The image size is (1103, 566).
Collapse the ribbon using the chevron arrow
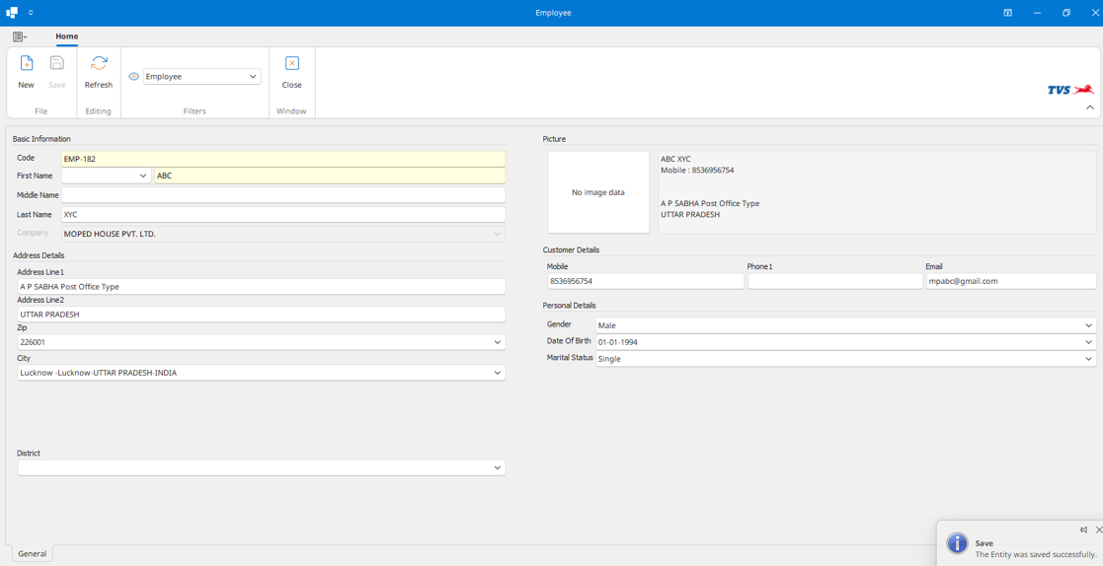click(1089, 107)
